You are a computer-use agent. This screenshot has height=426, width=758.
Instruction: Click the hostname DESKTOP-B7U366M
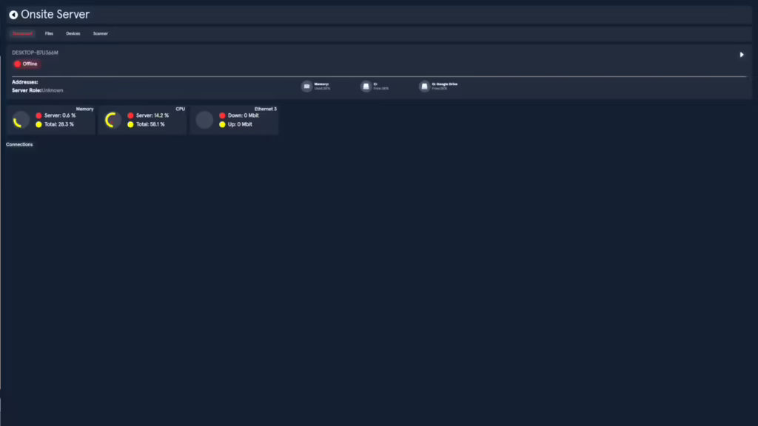pos(35,53)
